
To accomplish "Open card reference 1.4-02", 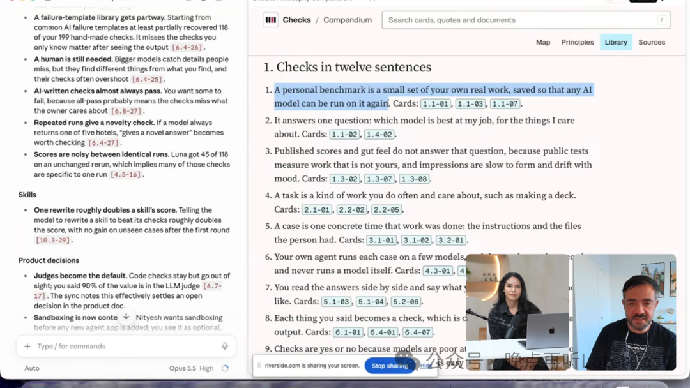I will coord(379,135).
